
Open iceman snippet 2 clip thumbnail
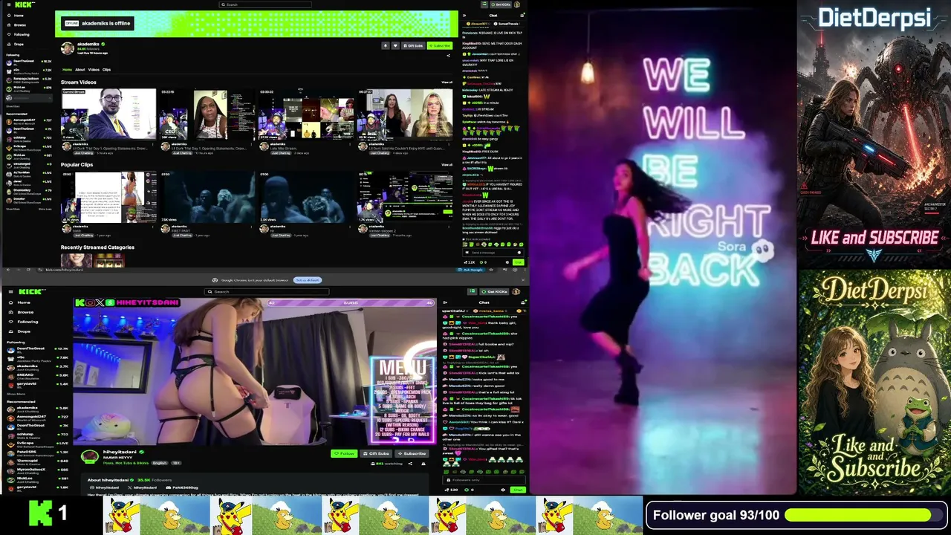click(405, 197)
